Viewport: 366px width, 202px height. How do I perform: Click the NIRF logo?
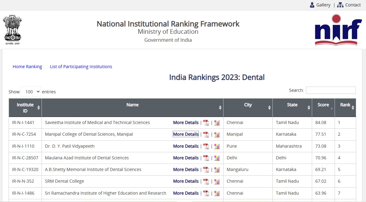338,30
